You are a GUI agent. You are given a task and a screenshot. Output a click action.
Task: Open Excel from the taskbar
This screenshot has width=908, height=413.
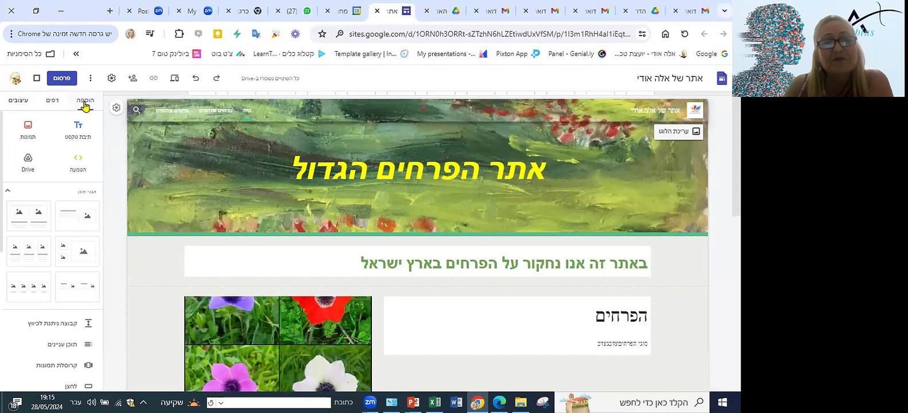[x=435, y=403]
